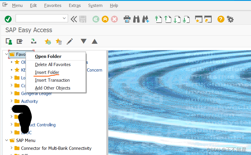Screen dimensions: 251x155
Task: Expand the folder starting with Co
Action: 12,85
